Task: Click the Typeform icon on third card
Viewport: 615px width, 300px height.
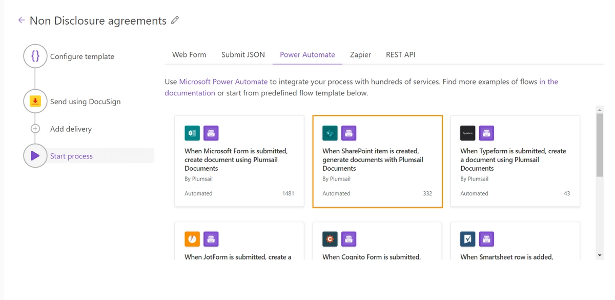Action: (468, 133)
